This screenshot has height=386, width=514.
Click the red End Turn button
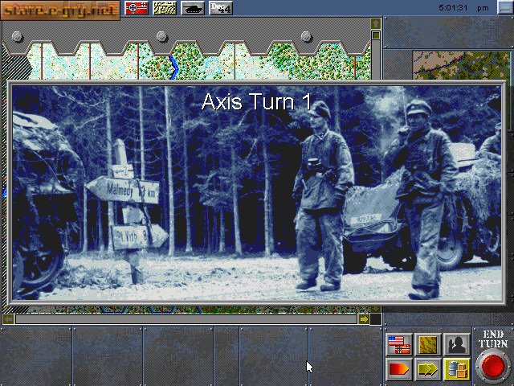click(493, 367)
